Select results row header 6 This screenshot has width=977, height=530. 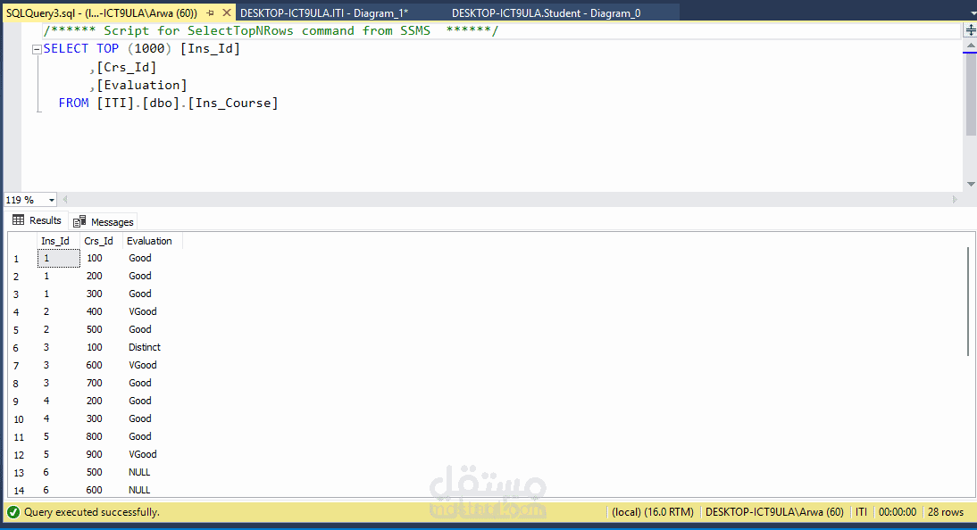click(21, 348)
